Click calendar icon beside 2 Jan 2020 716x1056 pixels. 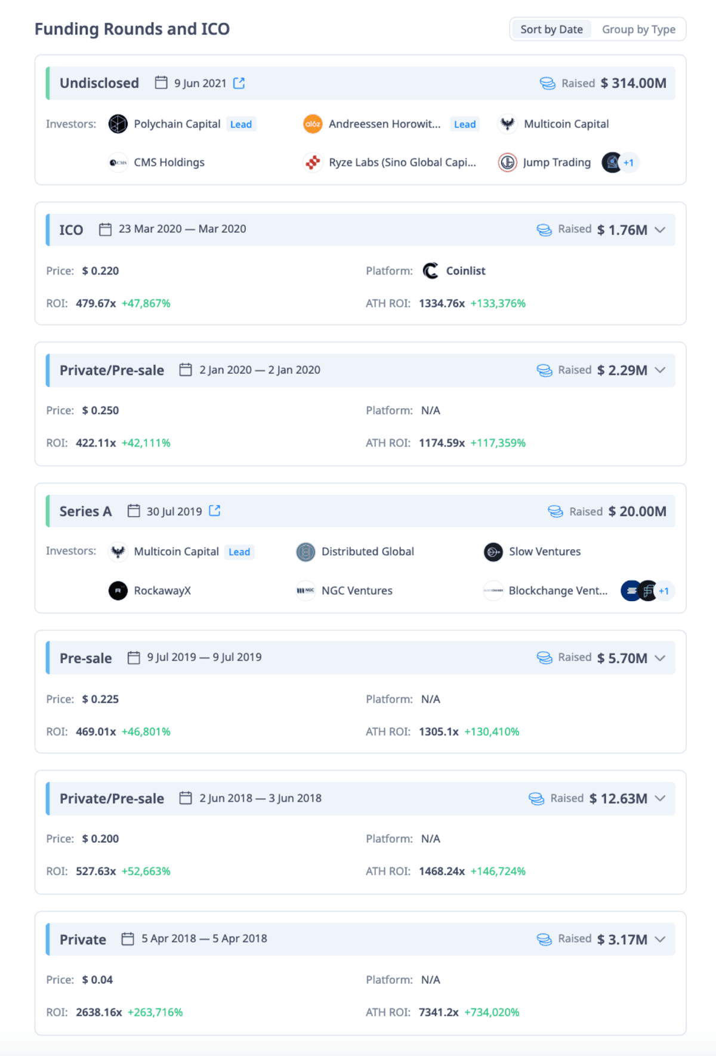pyautogui.click(x=186, y=370)
